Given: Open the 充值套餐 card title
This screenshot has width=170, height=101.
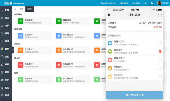Looking at the screenshot, I should coord(28,20).
